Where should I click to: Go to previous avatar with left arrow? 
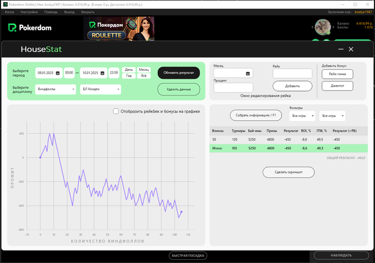(x=312, y=27)
